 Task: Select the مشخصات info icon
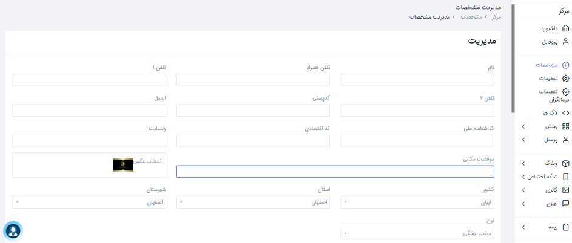[x=565, y=65]
